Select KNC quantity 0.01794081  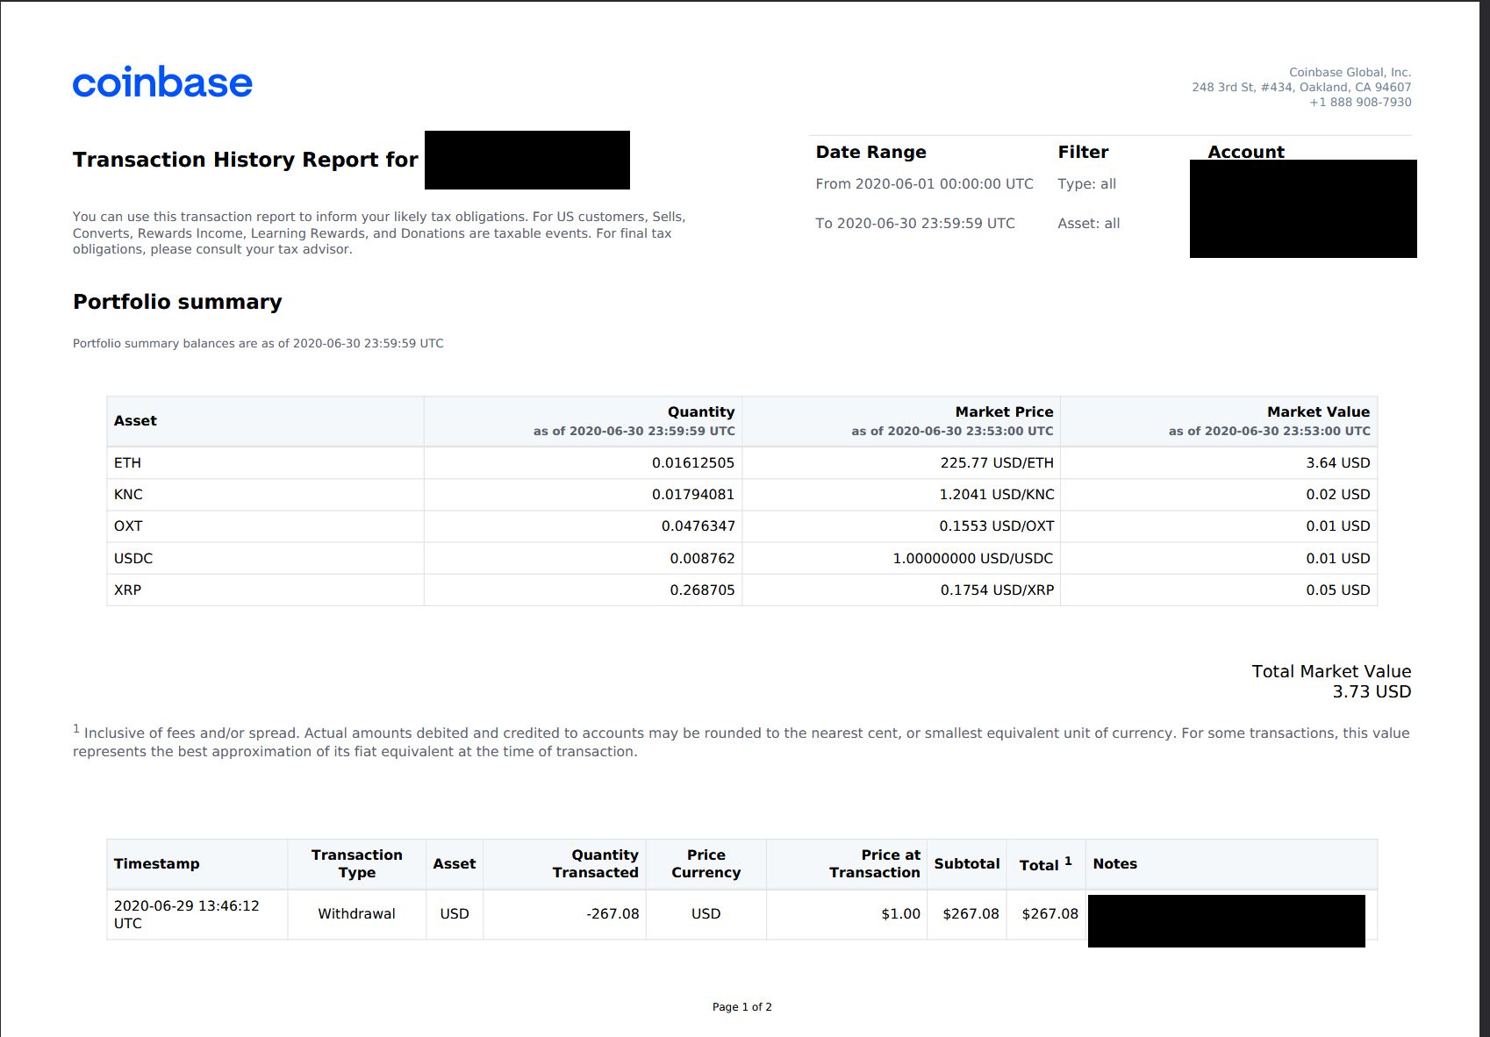coord(693,495)
